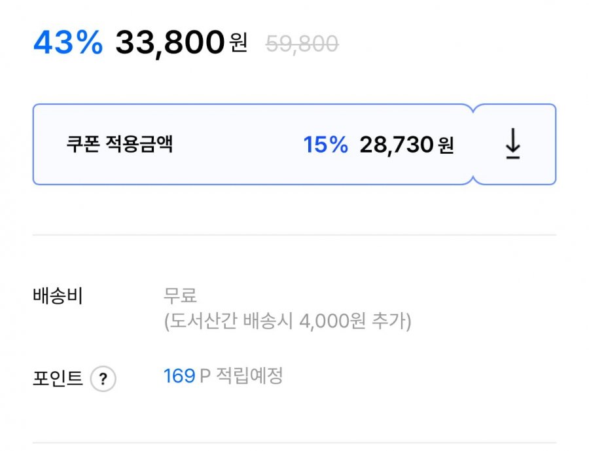
Task: Click the divider line below the 포인트 row
Action: click(294, 442)
